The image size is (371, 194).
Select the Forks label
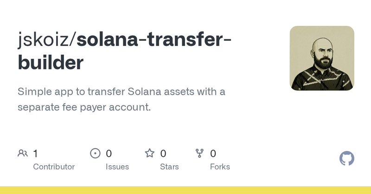tap(220, 167)
